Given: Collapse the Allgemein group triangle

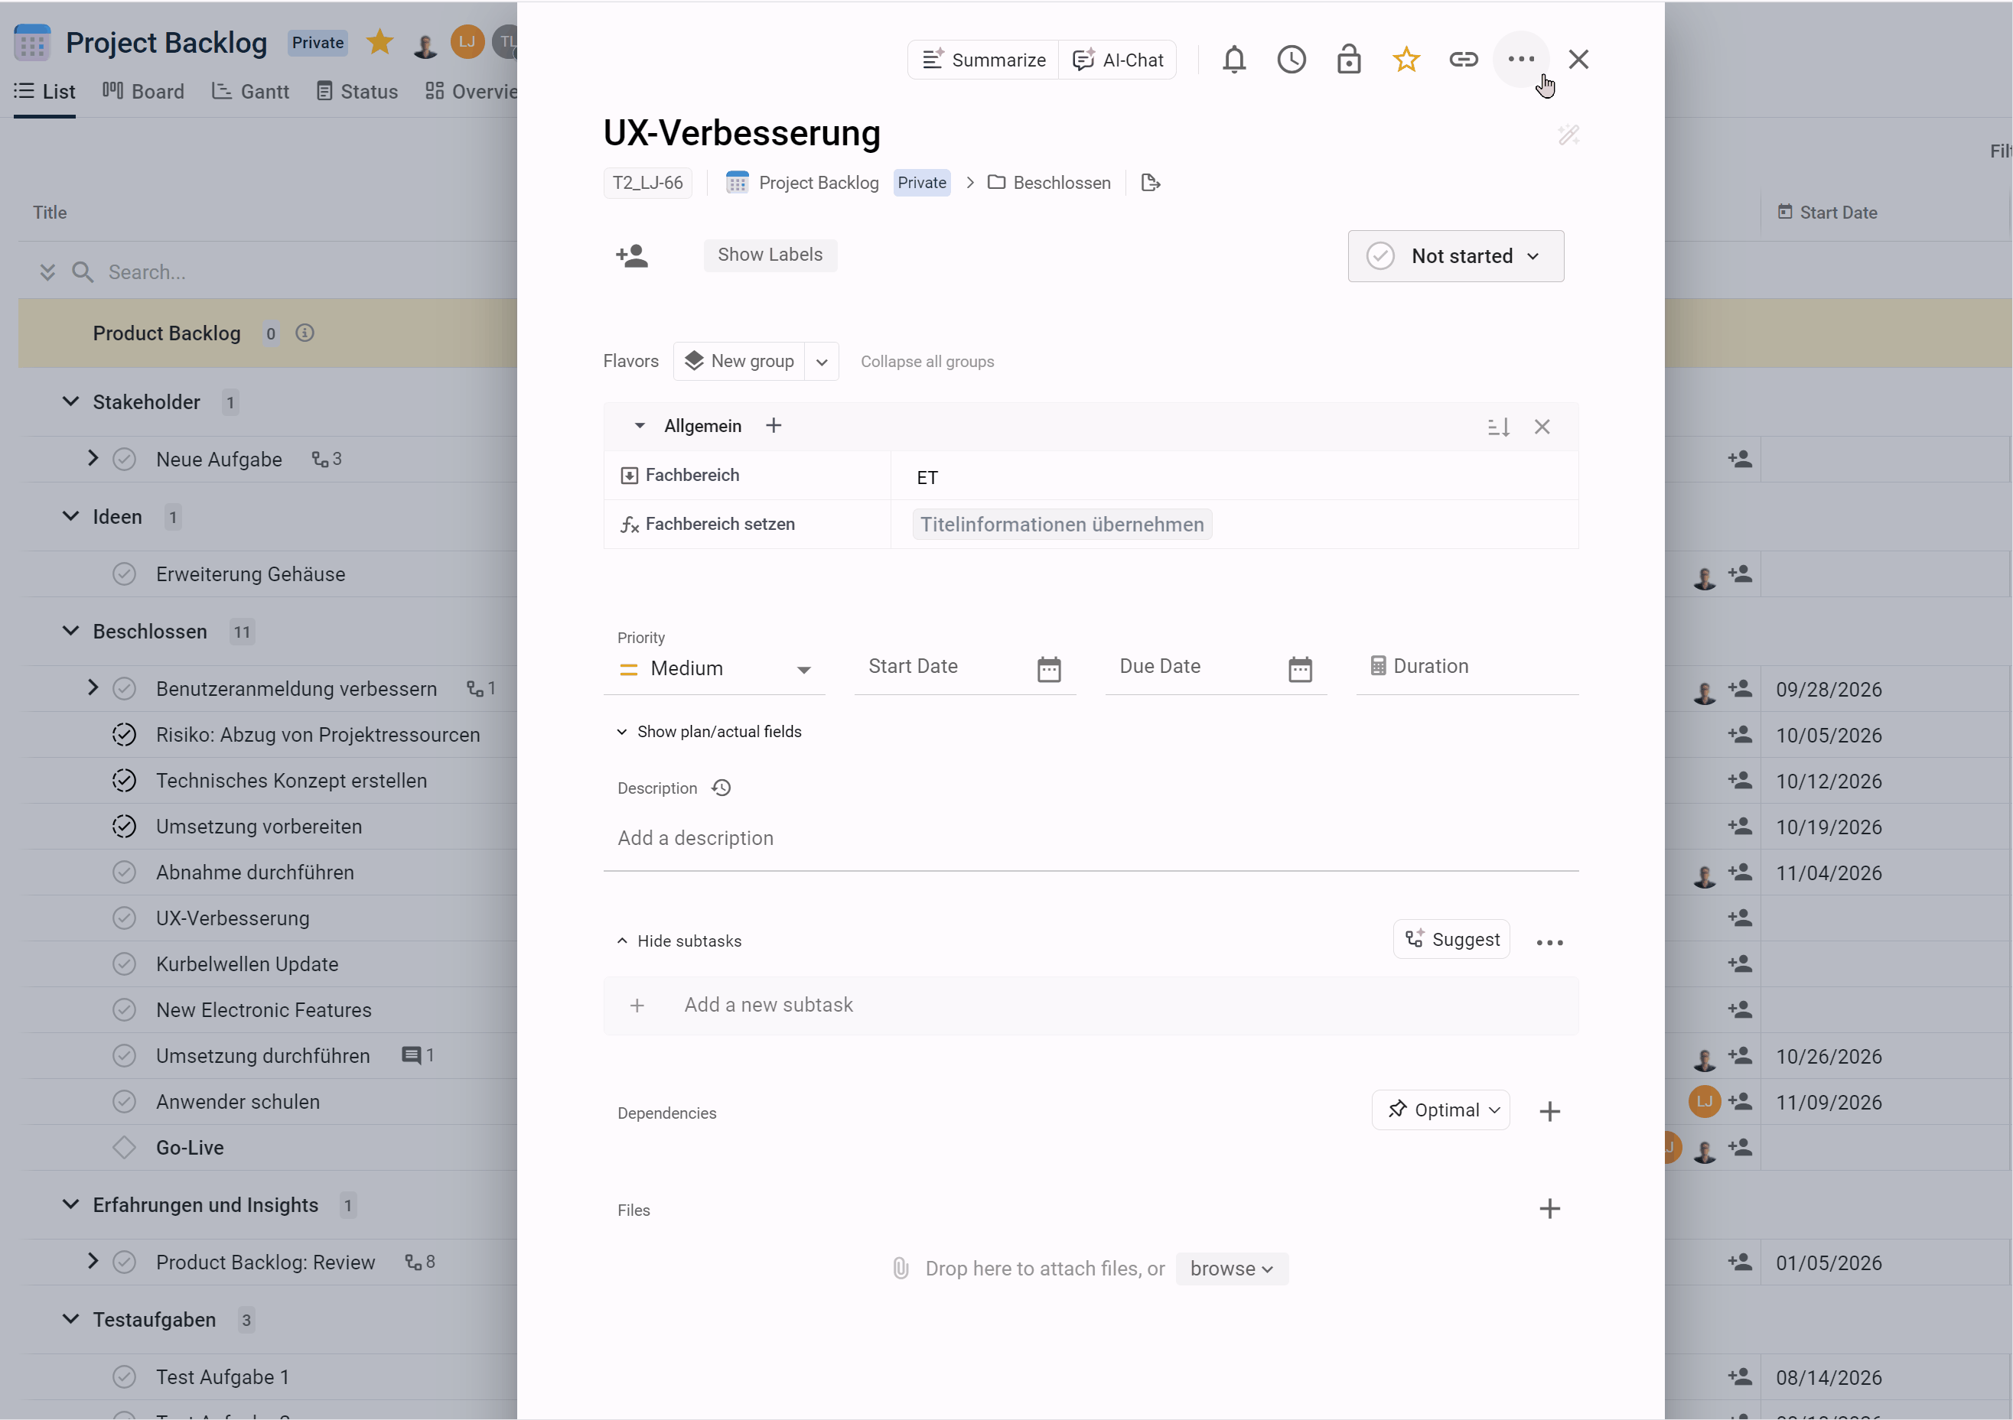Looking at the screenshot, I should (639, 426).
